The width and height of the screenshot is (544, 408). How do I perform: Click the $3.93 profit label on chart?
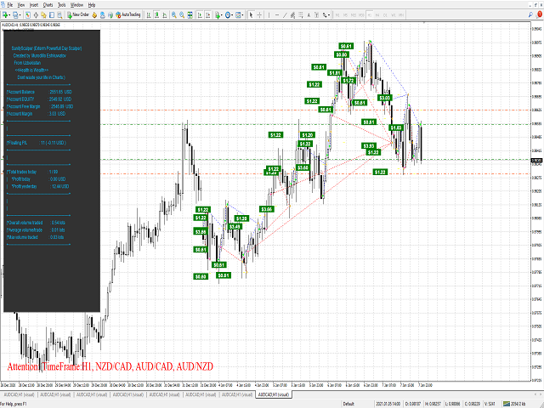pyautogui.click(x=368, y=145)
